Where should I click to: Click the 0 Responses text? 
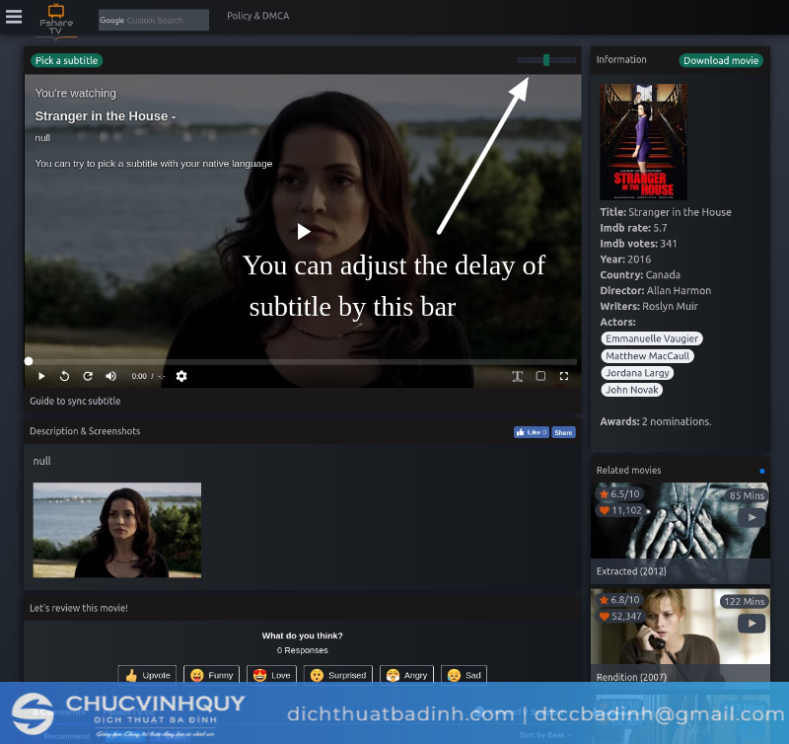click(302, 650)
